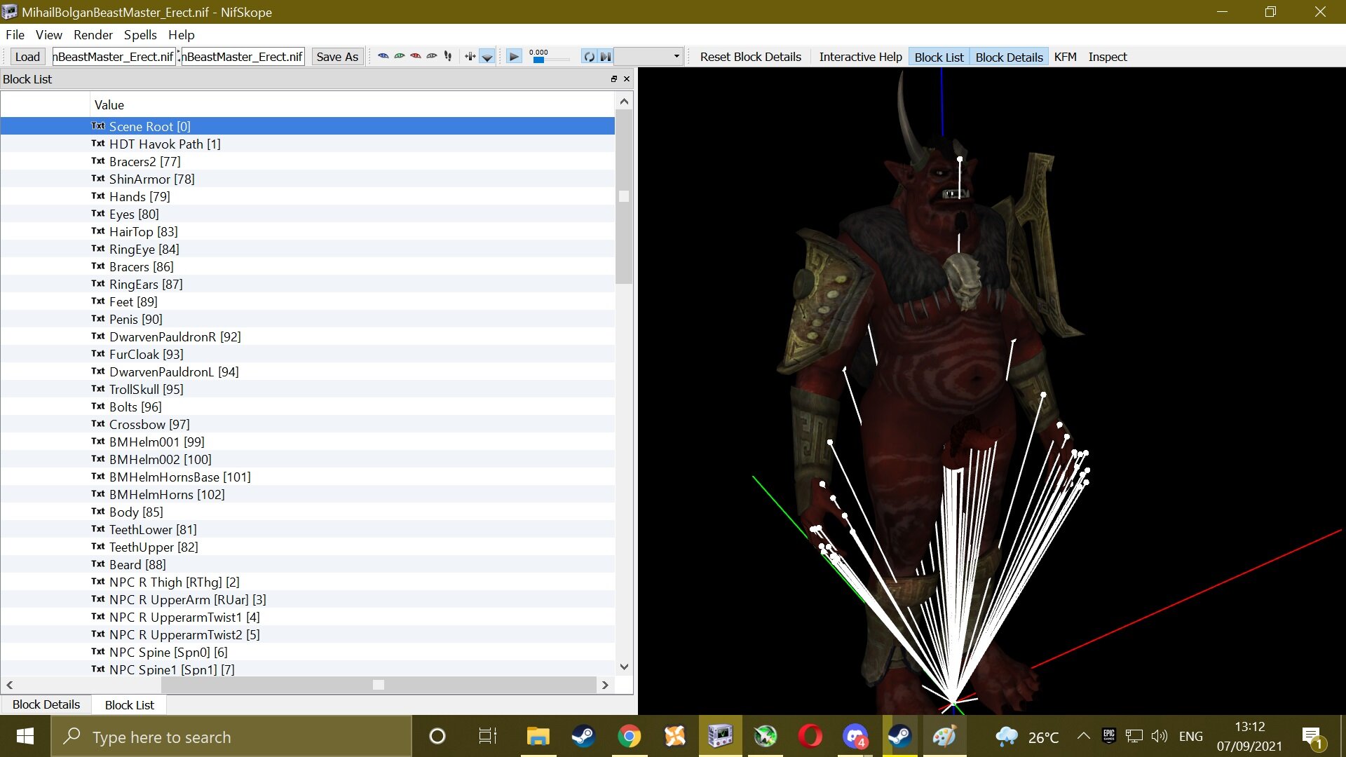Open the animation selection dropdown
Screen dimensions: 1346x757
[x=648, y=57]
